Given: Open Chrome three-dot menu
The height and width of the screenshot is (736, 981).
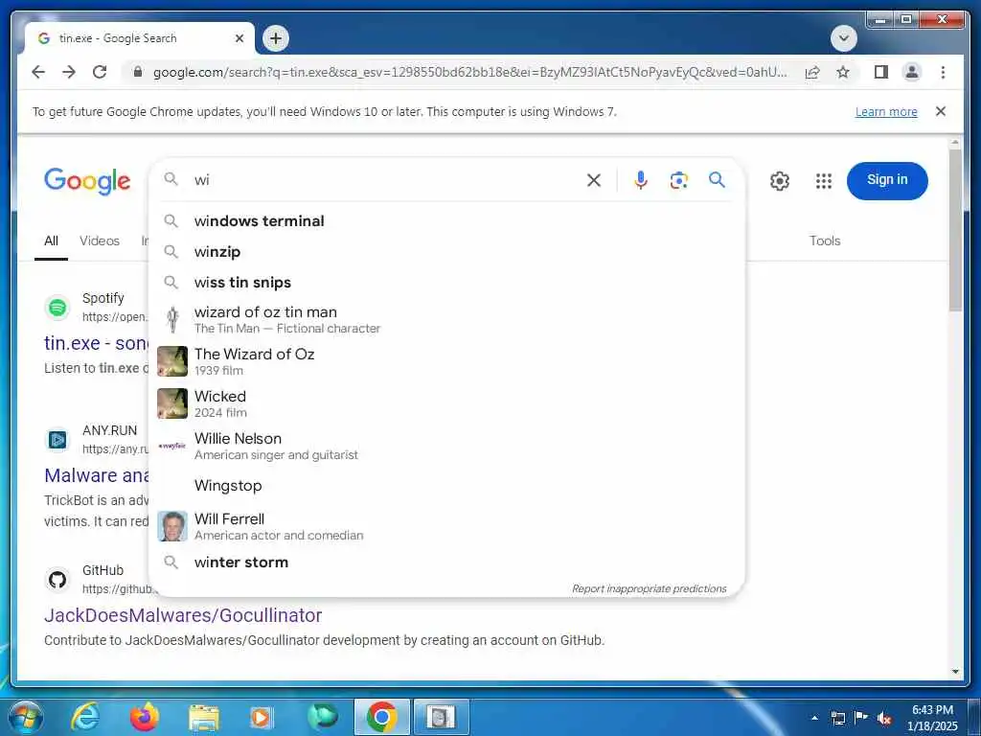Looking at the screenshot, I should coord(943,72).
